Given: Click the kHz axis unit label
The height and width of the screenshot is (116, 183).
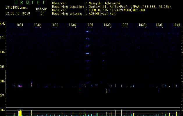Looking at the screenshot, I should 3,23.
